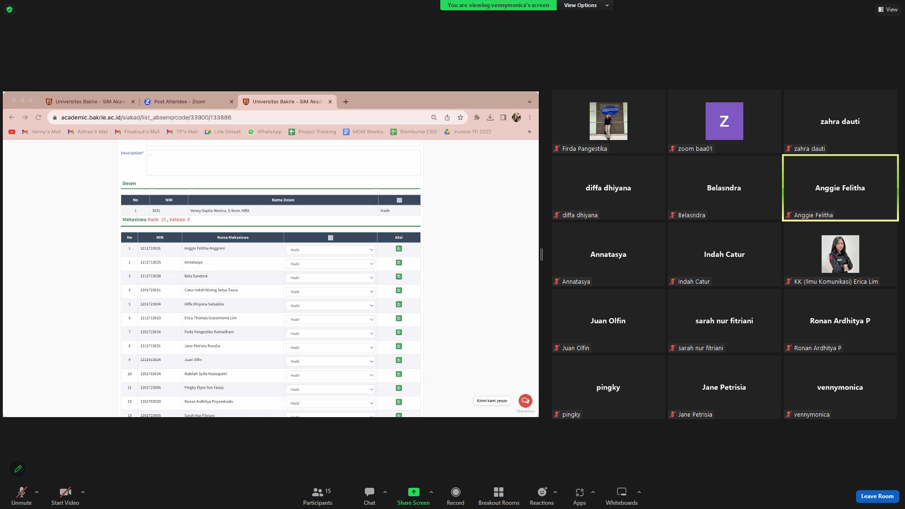Viewport: 905px width, 509px height.
Task: Click the Leave Room button
Action: click(x=877, y=496)
